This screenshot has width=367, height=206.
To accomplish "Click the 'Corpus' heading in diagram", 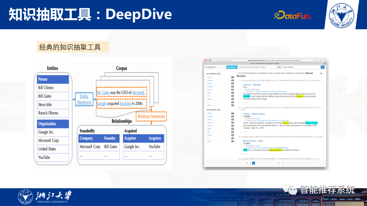I will tap(122, 68).
